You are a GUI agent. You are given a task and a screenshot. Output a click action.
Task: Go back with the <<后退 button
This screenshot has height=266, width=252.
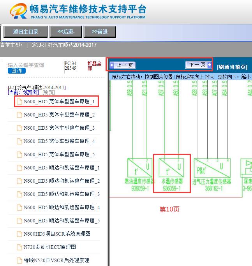(x=66, y=32)
